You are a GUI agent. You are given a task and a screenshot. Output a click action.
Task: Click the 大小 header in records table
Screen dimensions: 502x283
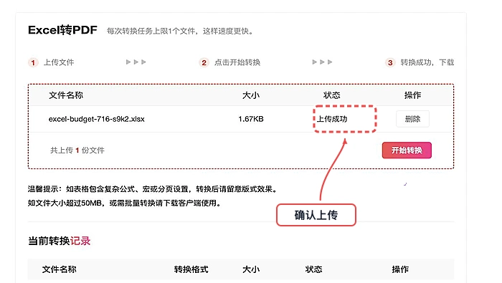251,269
